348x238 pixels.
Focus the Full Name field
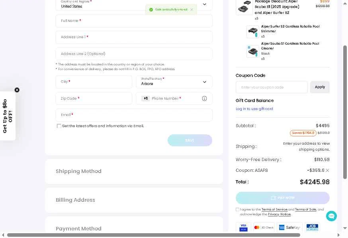134,21
